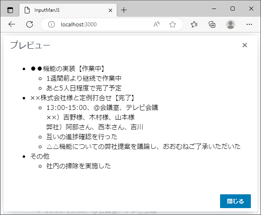Image resolution: width=261 pixels, height=215 pixels.
Task: Open Settings and more ellipsis menu
Action: (x=249, y=24)
